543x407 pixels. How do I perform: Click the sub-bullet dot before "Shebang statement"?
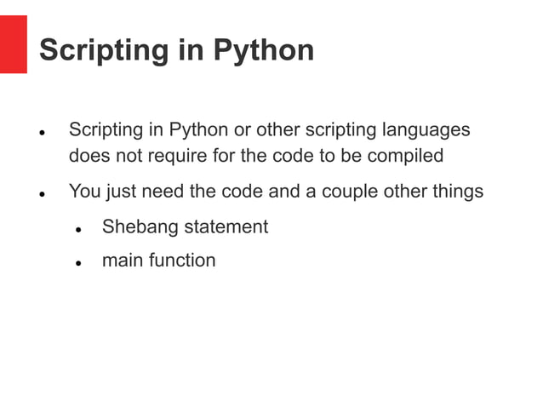click(77, 229)
